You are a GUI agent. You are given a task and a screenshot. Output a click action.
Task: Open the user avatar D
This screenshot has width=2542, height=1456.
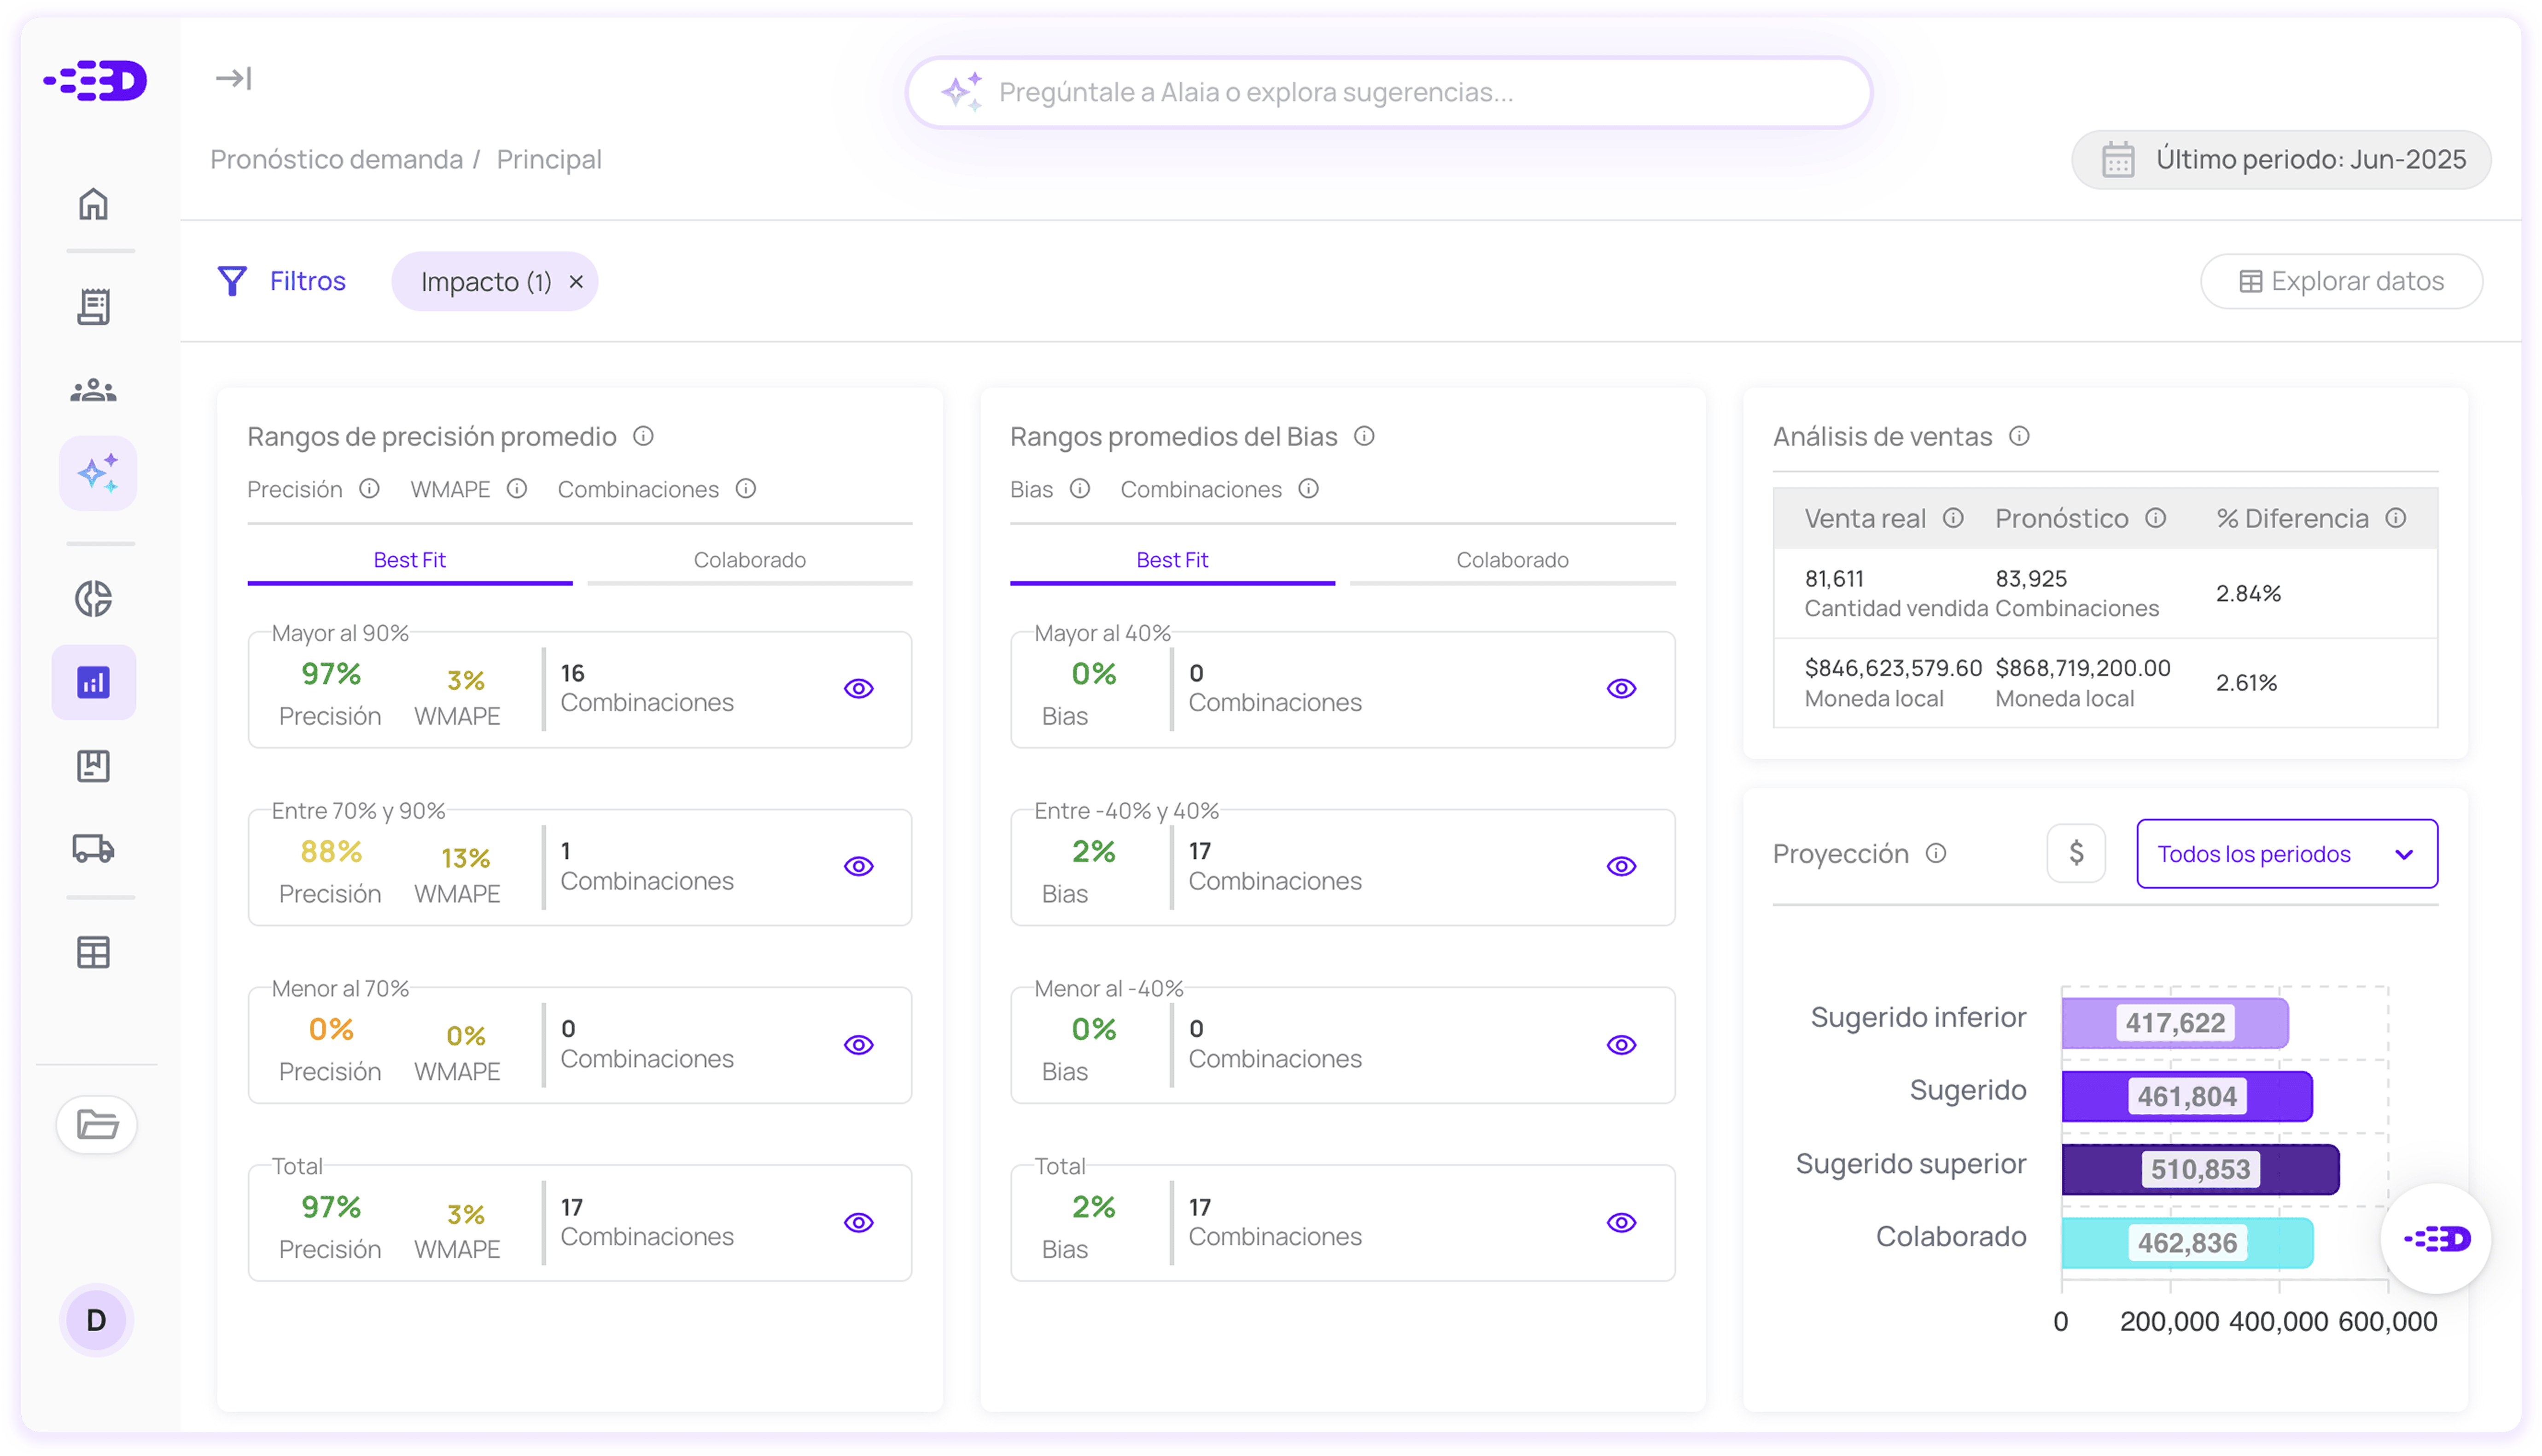click(x=96, y=1320)
